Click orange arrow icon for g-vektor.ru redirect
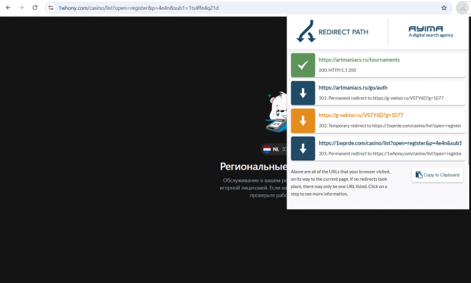Image resolution: width=471 pixels, height=283 pixels. [303, 121]
